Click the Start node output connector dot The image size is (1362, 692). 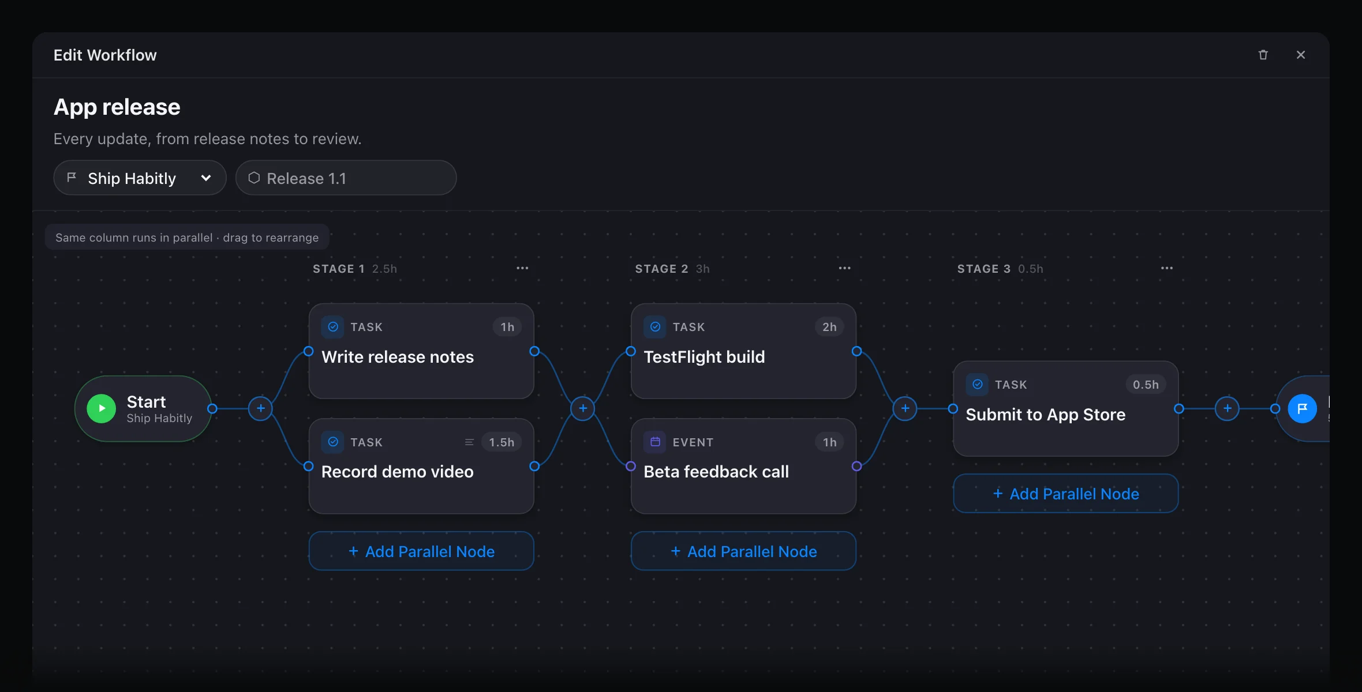(212, 408)
